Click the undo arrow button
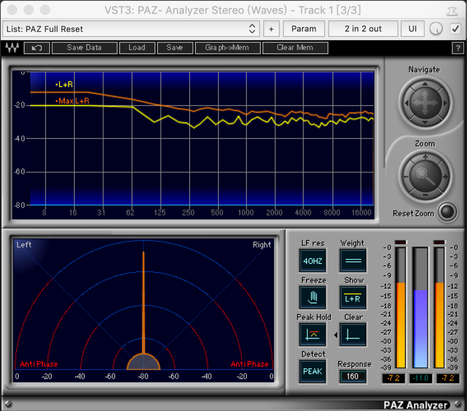Viewport: 467px width, 411px height. (x=37, y=48)
